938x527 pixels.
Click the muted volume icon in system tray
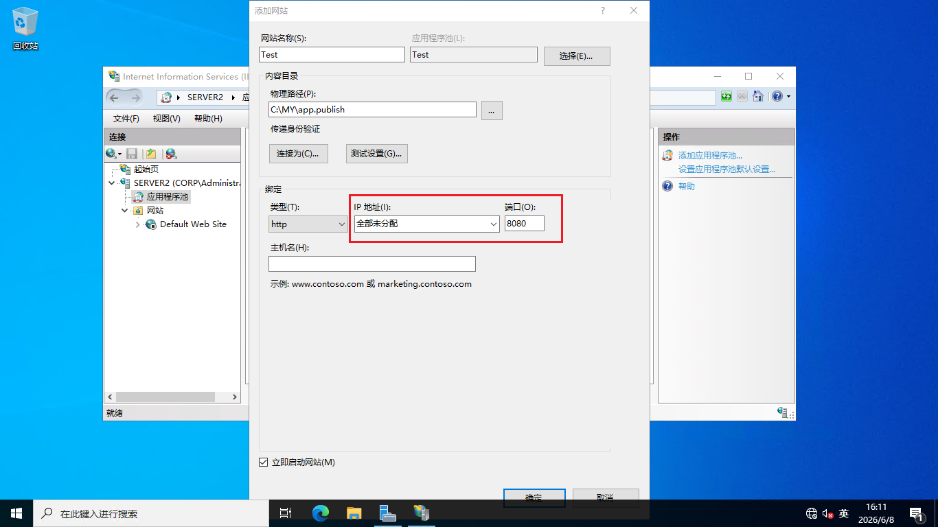[828, 513]
